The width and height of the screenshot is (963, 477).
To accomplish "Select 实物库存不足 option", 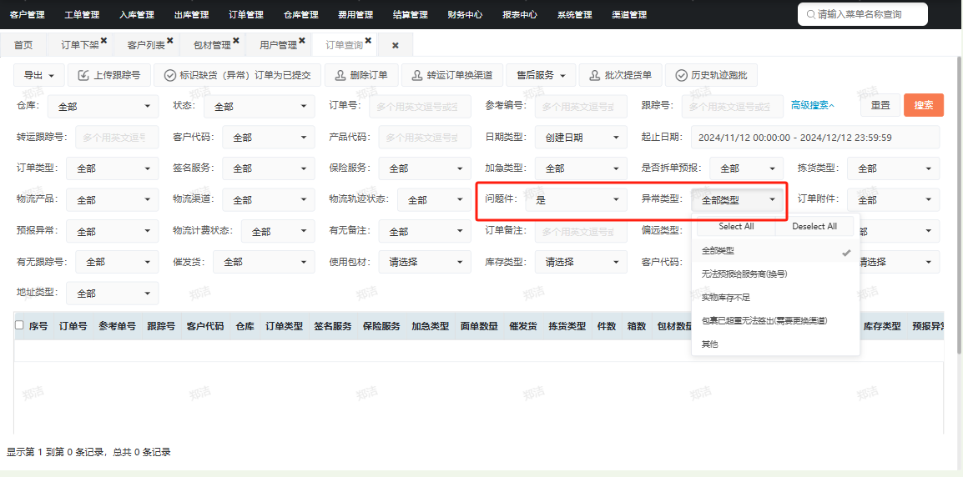I will 776,298.
